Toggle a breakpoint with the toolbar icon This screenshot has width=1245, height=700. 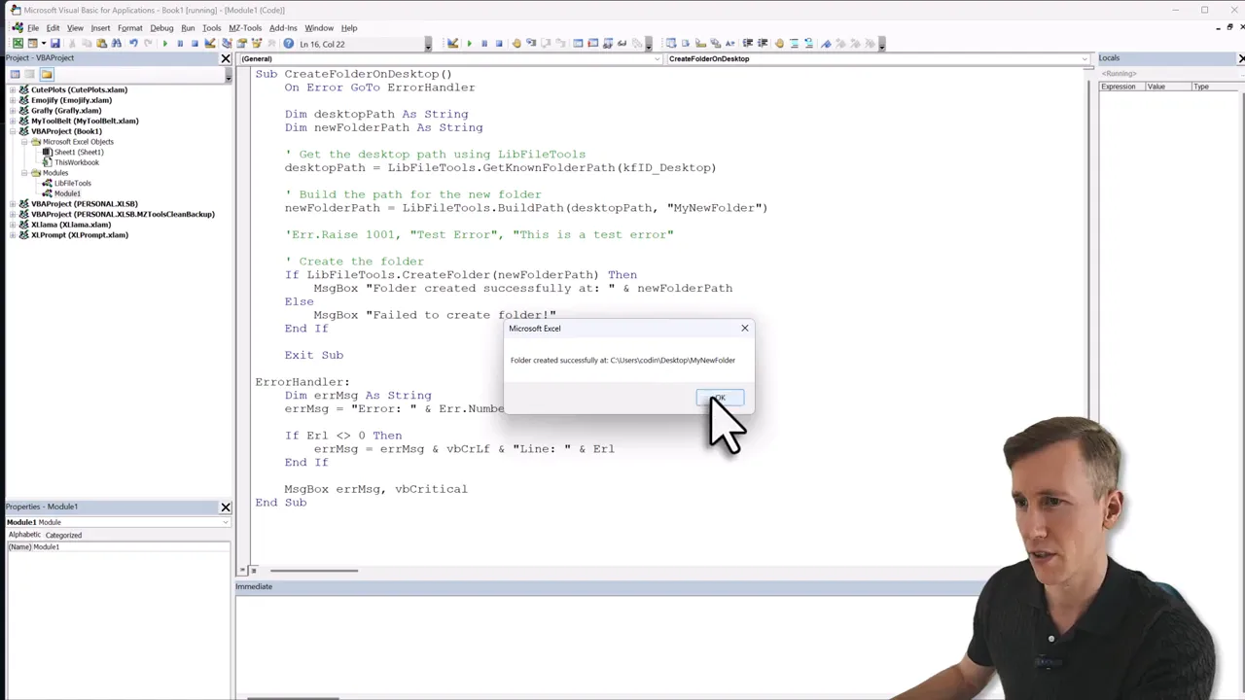515,44
